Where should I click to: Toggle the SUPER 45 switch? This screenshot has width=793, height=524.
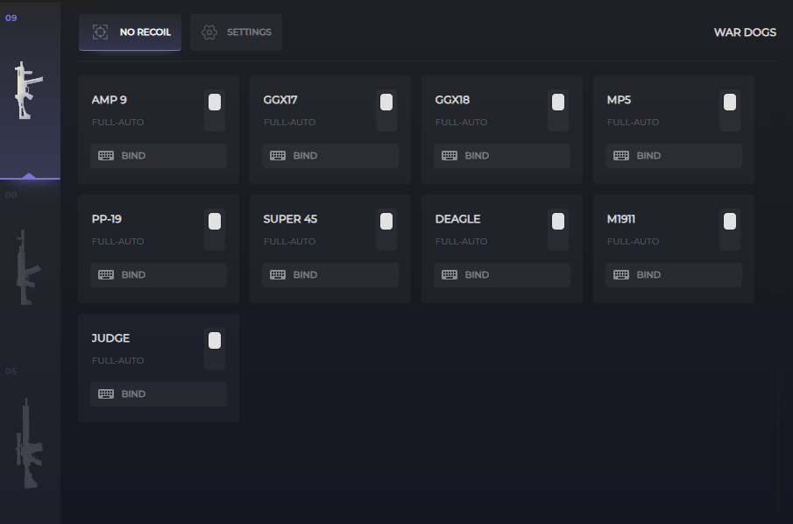pyautogui.click(x=386, y=230)
